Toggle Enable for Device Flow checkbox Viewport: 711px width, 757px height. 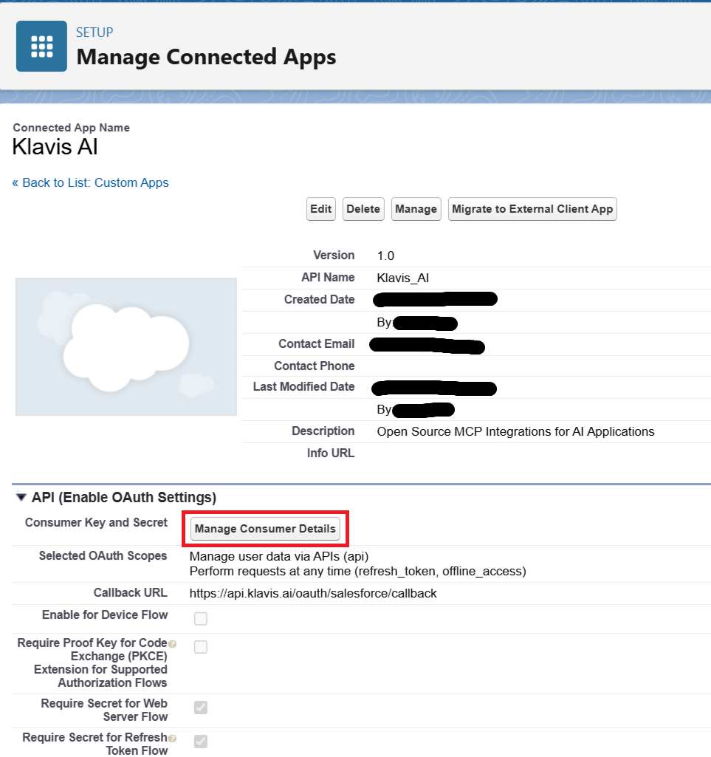(x=201, y=618)
